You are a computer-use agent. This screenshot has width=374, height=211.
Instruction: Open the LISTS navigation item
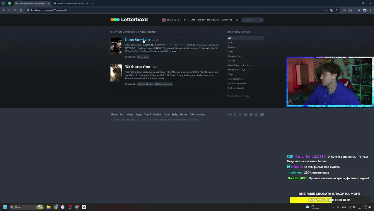tap(201, 20)
